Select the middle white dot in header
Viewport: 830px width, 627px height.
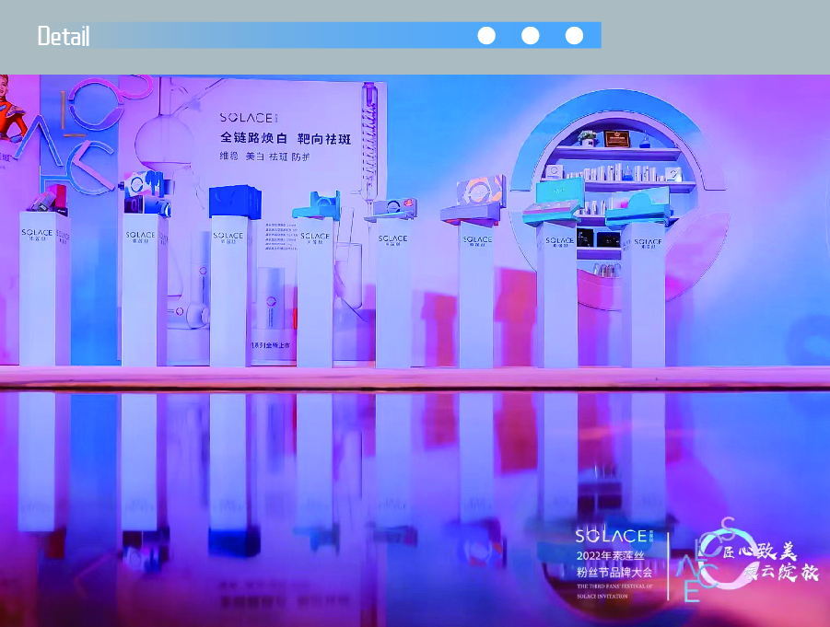(531, 36)
